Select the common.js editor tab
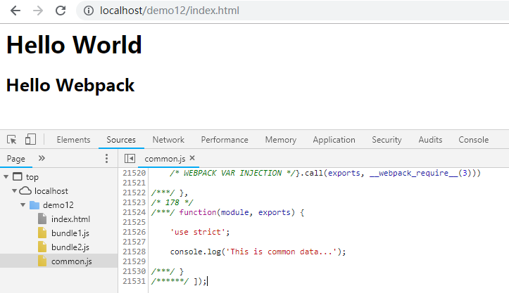509x293 pixels. click(165, 159)
